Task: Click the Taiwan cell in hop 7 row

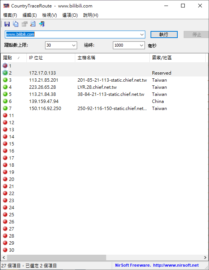Action: pos(159,108)
